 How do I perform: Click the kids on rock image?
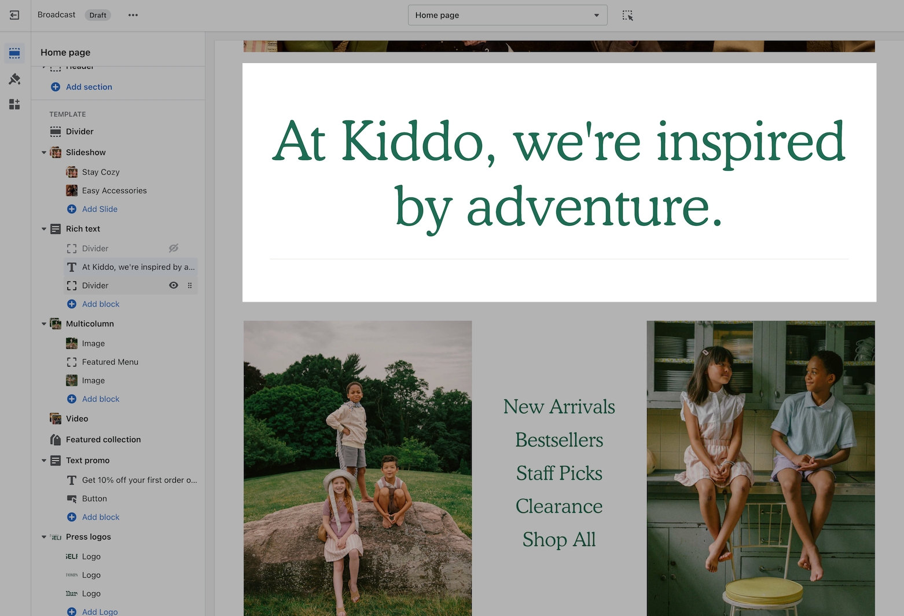[x=357, y=468]
